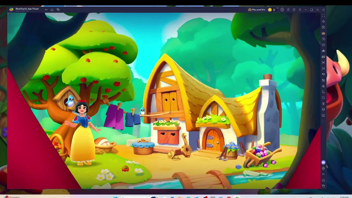Toggle the airplane mode icon in sidebar
The height and width of the screenshot is (198, 352).
coord(323,86)
